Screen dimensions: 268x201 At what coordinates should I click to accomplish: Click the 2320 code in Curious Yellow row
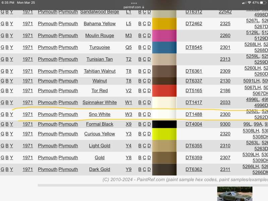point(225,134)
